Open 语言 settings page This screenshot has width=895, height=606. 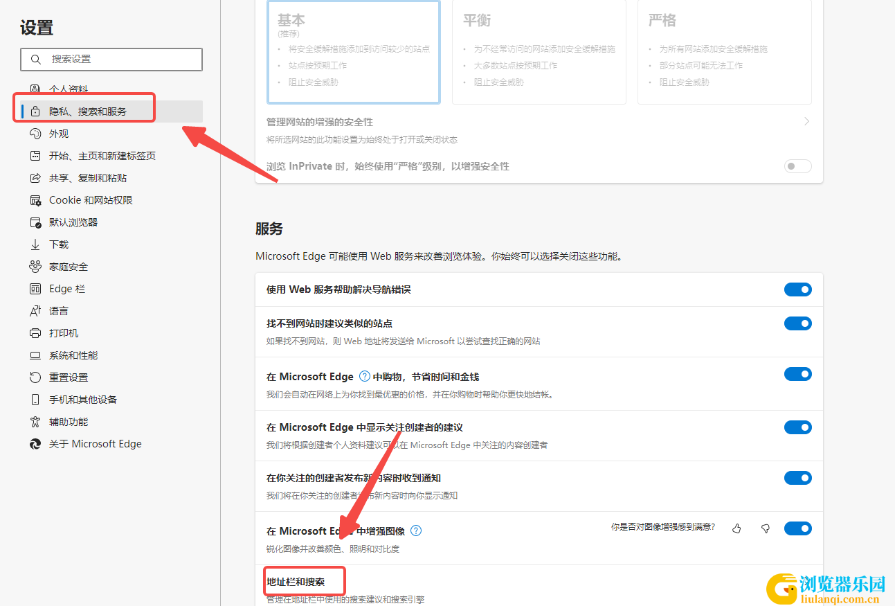point(111,311)
